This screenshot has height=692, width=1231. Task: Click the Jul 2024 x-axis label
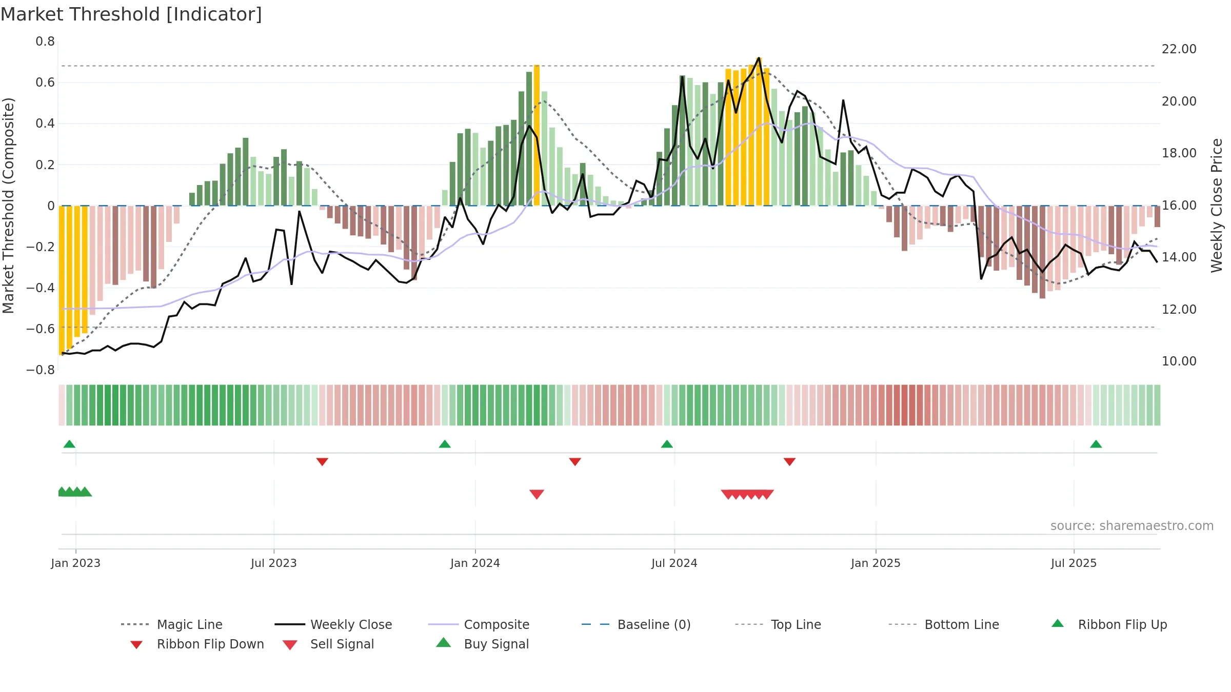coord(674,563)
